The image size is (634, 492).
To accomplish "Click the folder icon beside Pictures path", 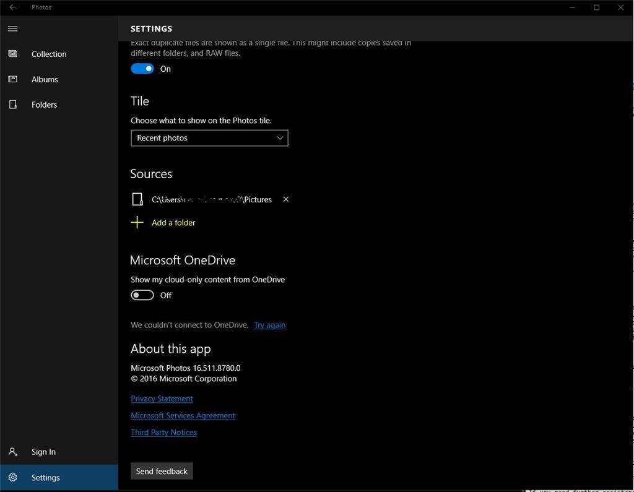I will tap(137, 199).
